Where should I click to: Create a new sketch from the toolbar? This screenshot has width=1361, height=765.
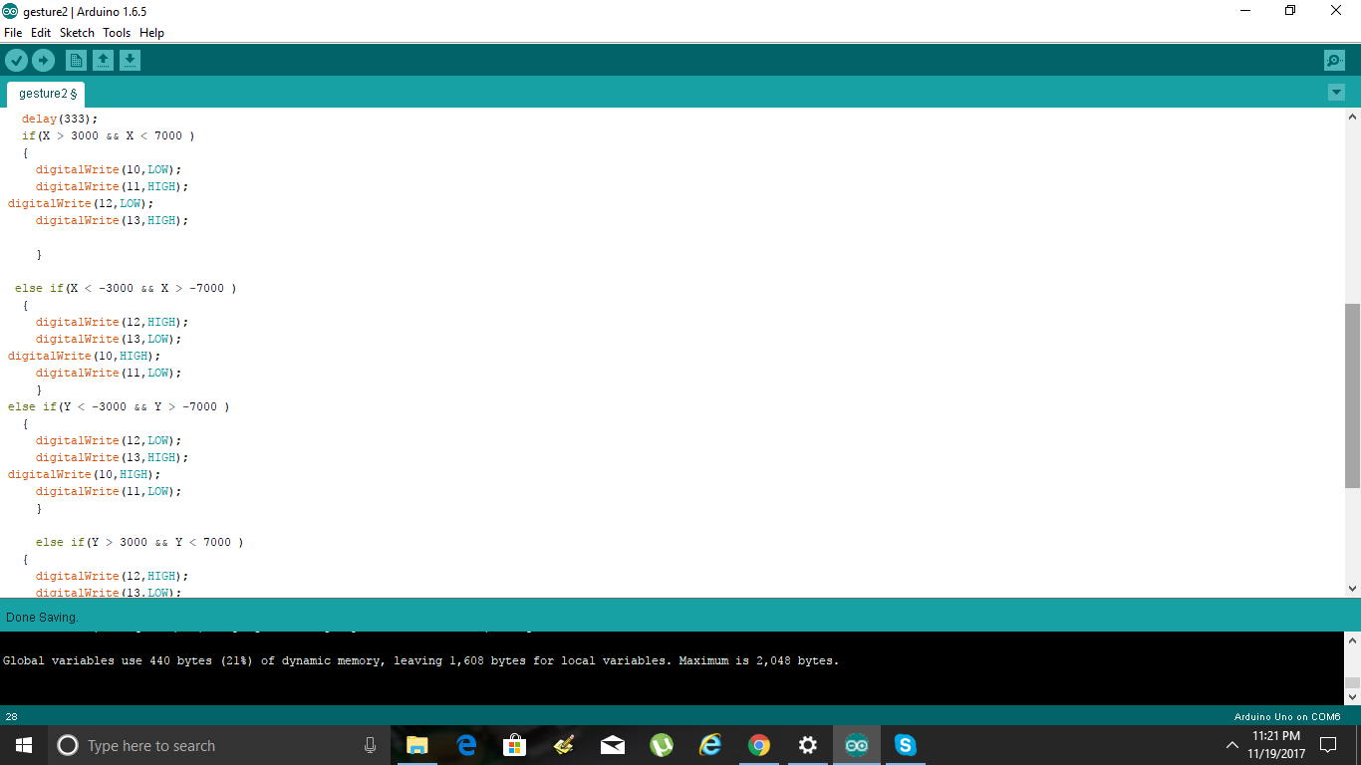click(x=76, y=60)
